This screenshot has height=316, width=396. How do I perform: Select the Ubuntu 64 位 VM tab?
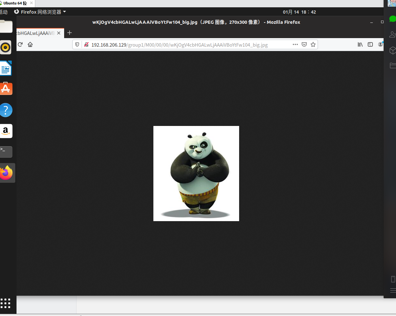pyautogui.click(x=15, y=3)
